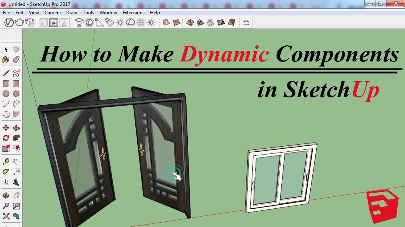Choose the Zoom Window tool

pyautogui.click(x=16, y=206)
